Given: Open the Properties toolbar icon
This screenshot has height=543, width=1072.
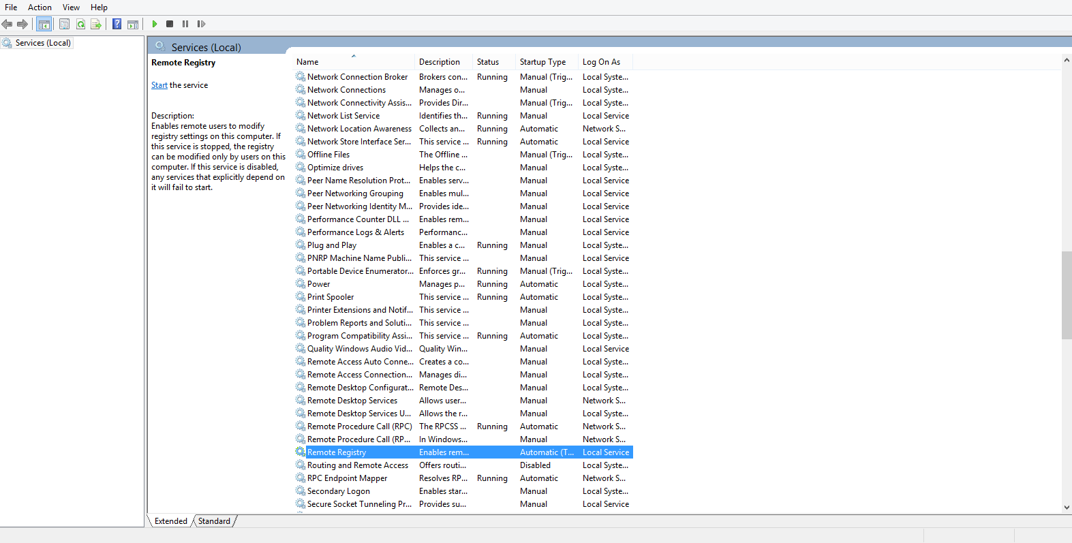Looking at the screenshot, I should tap(64, 25).
